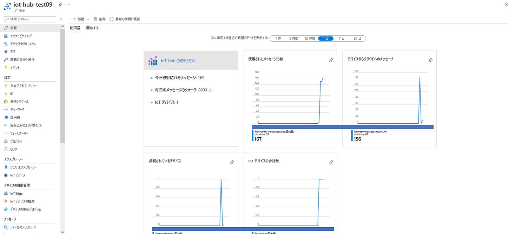Click the 証明書 certificate icon
The image size is (509, 234).
(6, 117)
